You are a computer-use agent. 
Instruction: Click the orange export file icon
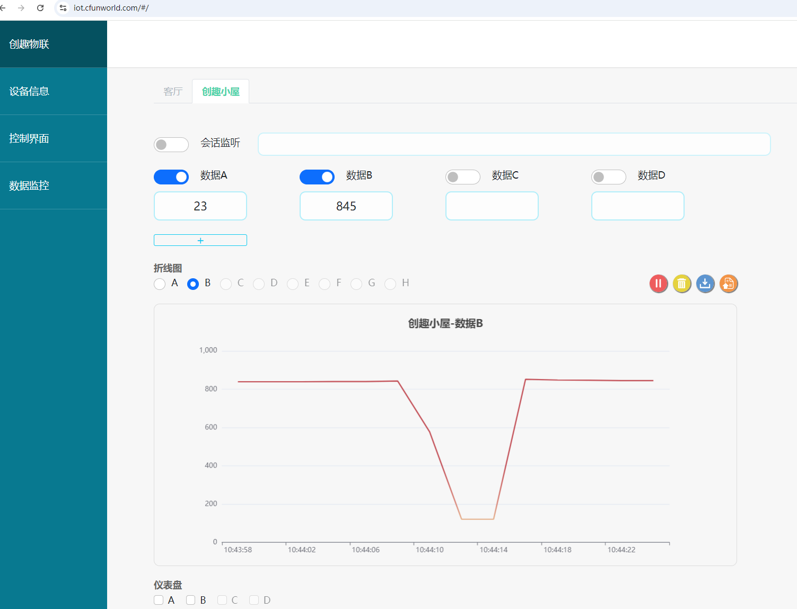(728, 284)
